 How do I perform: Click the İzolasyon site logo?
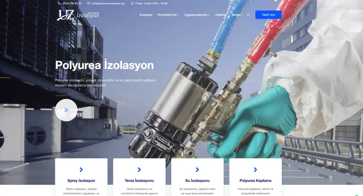click(x=78, y=15)
